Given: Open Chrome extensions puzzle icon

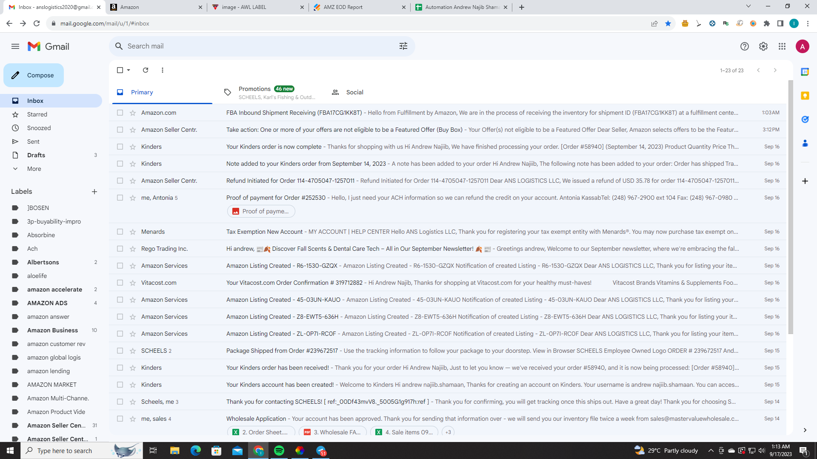Looking at the screenshot, I should click(x=767, y=23).
